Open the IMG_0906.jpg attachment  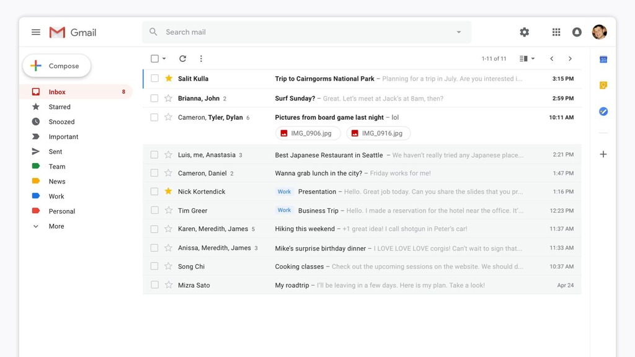coord(308,133)
